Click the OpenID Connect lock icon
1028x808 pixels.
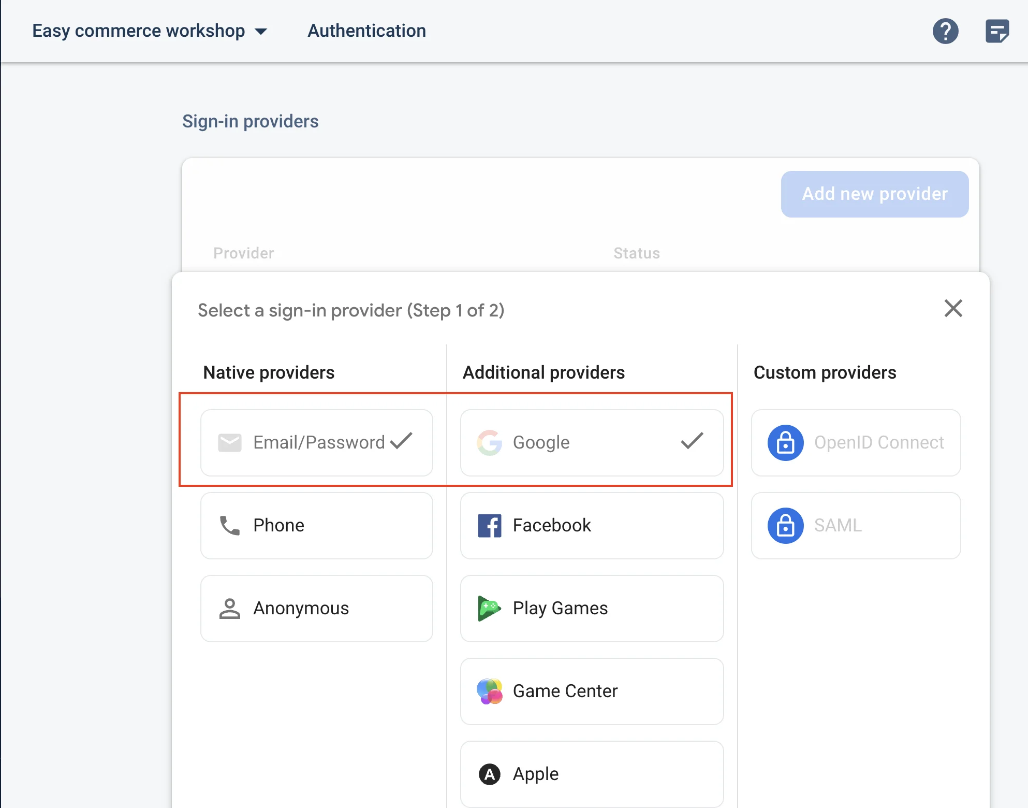(785, 443)
